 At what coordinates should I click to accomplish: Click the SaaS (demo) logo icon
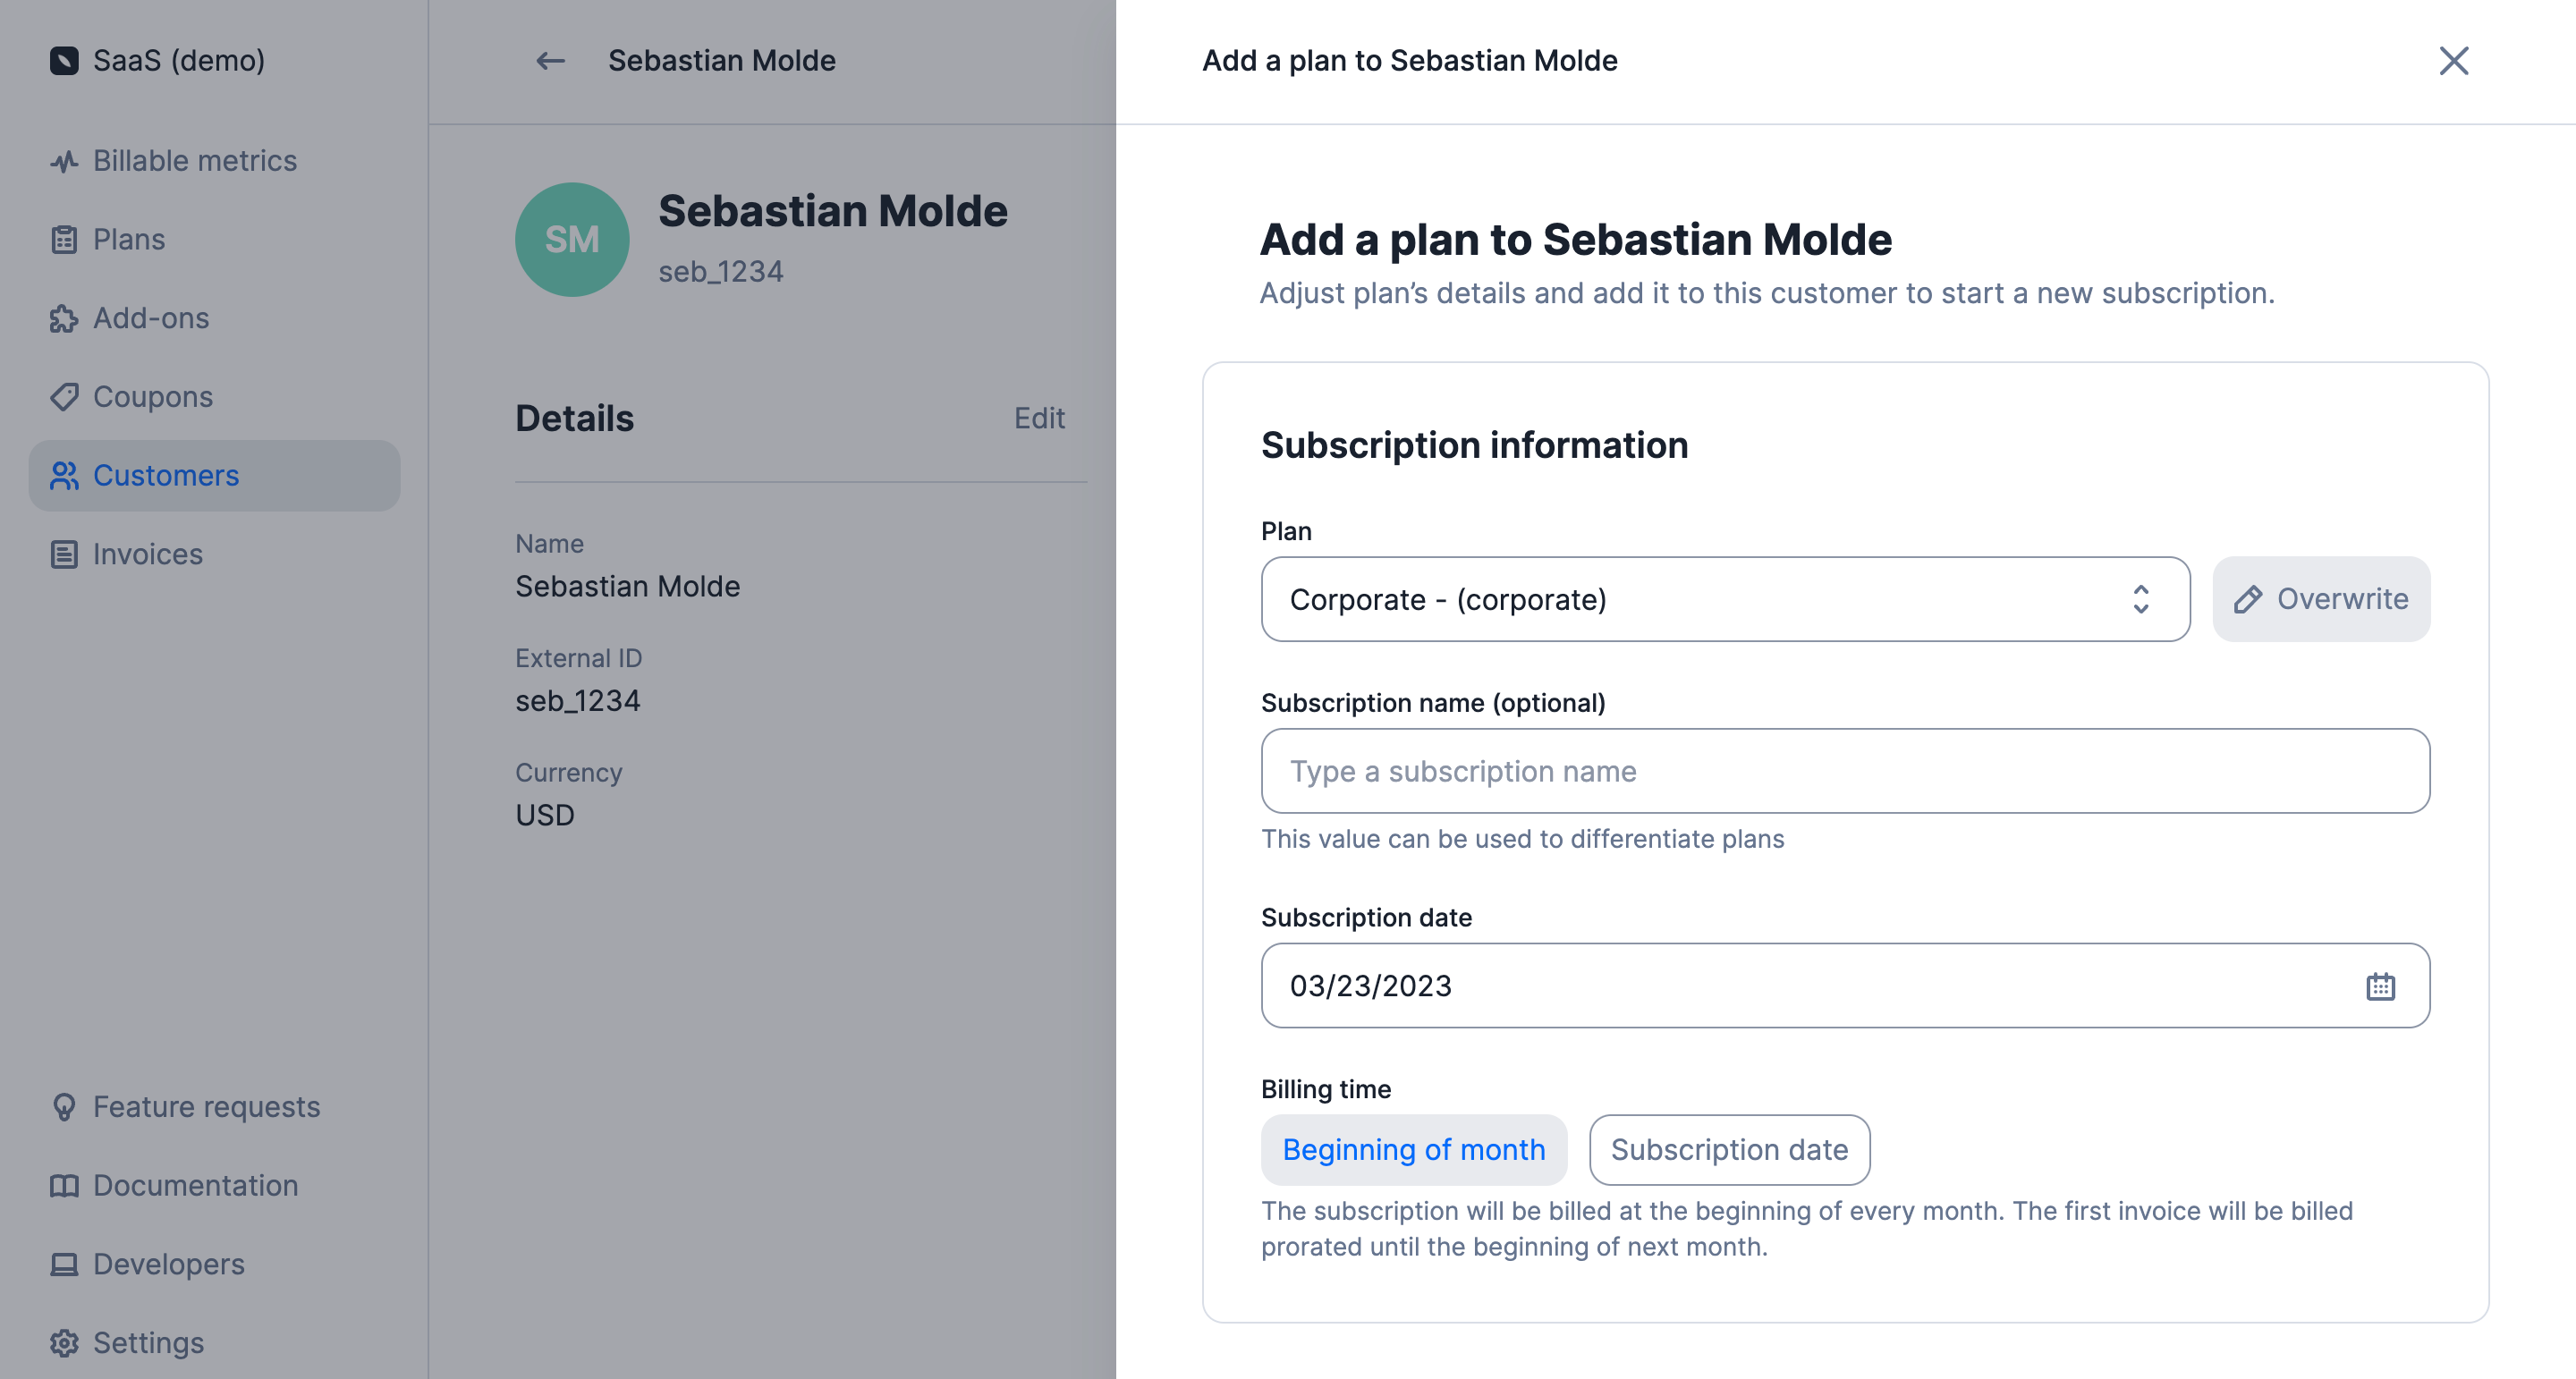[64, 61]
